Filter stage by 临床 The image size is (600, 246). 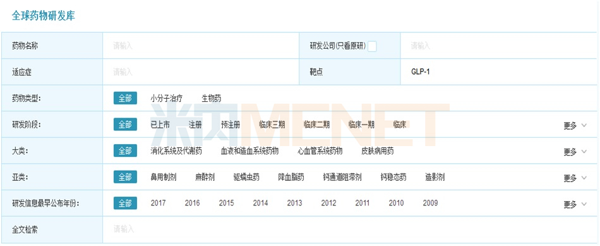[x=400, y=125]
